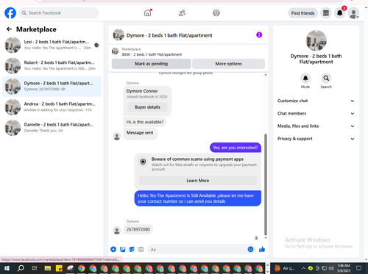The image size is (368, 274).
Task: Open the emoji picker
Action: 250,249
